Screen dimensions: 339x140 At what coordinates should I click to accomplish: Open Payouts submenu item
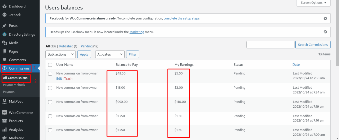[x=9, y=92]
